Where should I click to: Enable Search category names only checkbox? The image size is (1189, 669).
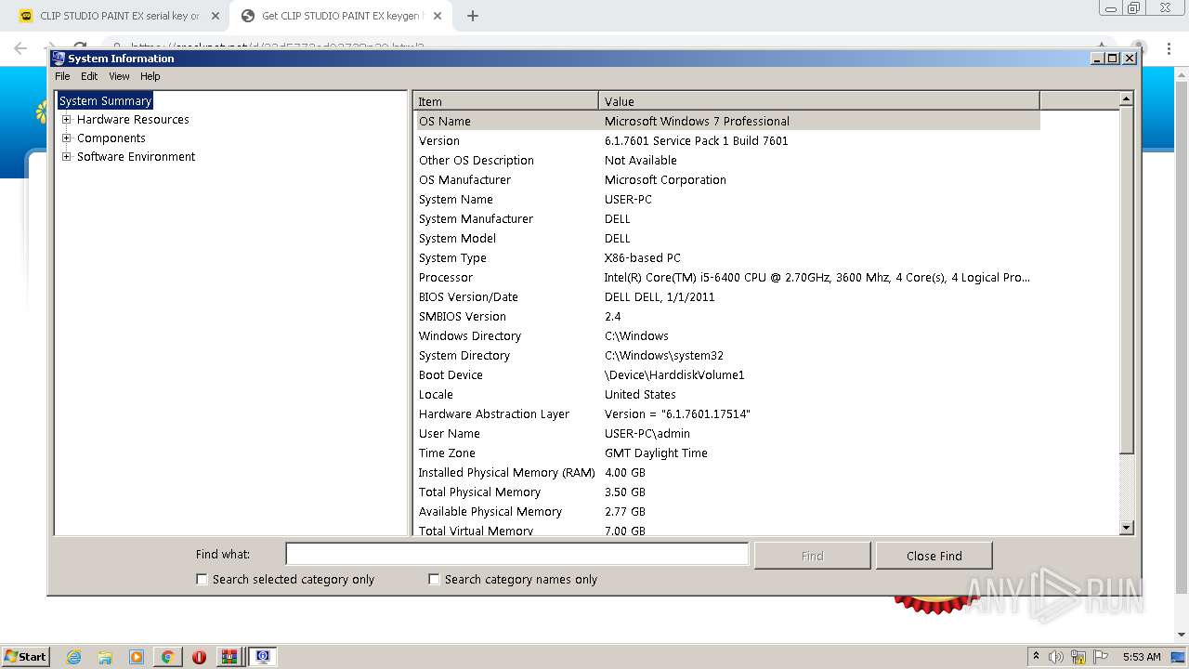434,579
